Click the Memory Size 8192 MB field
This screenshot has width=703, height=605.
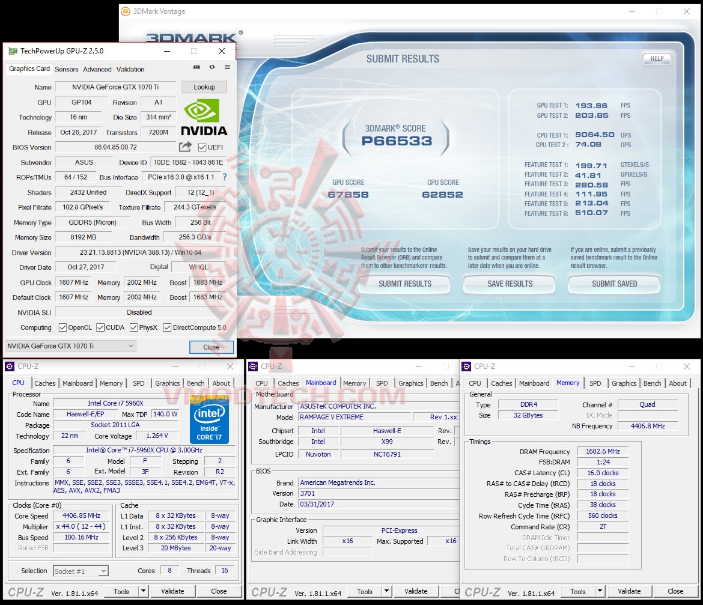(84, 237)
